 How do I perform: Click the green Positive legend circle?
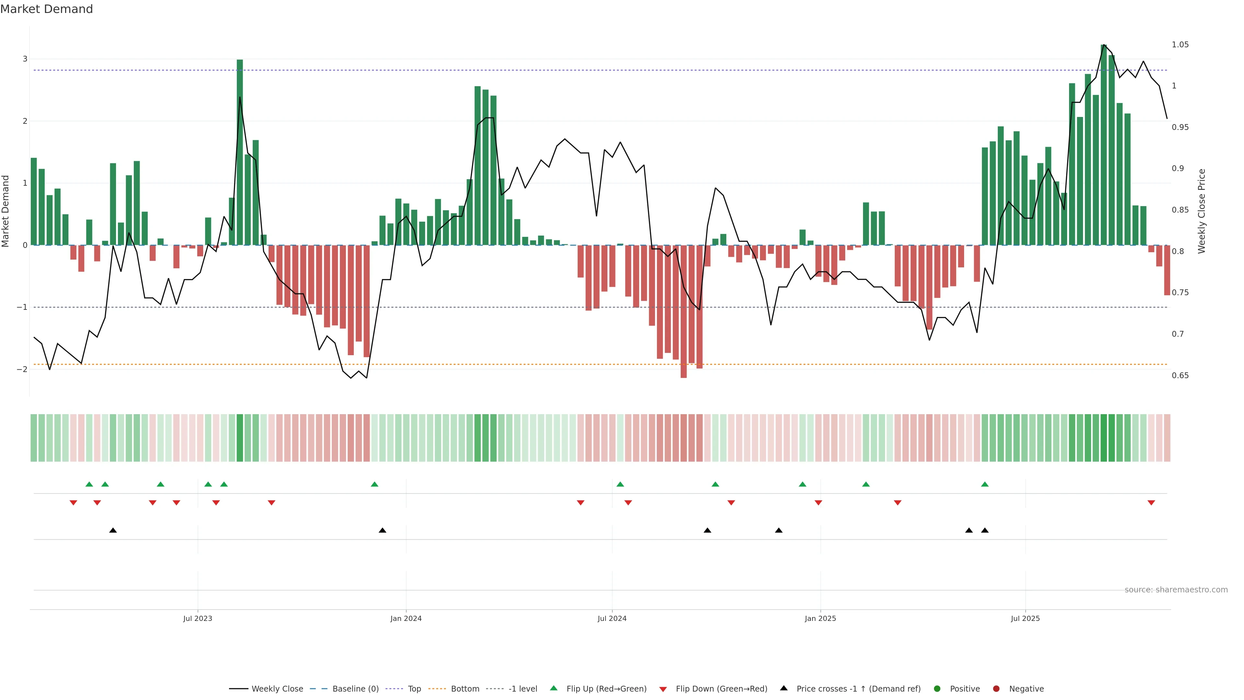click(937, 688)
